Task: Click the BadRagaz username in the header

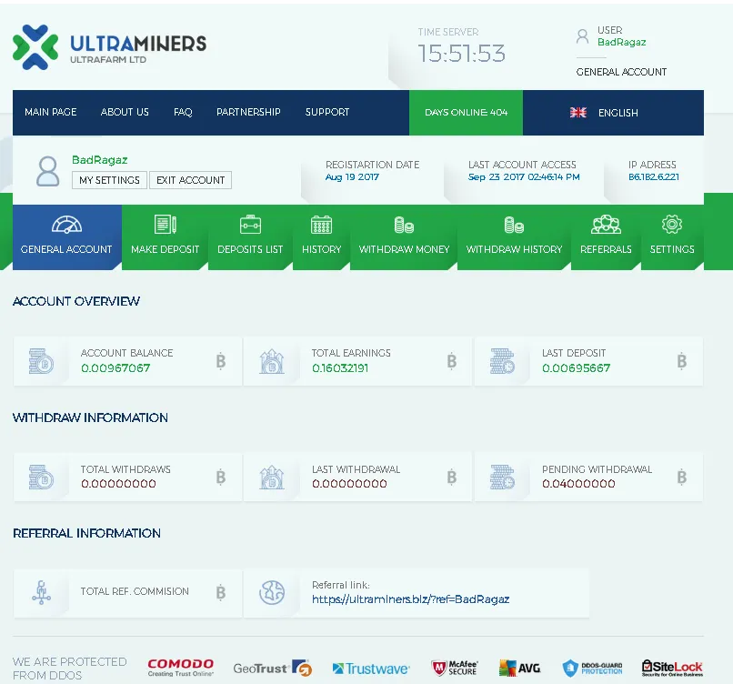Action: (x=622, y=42)
